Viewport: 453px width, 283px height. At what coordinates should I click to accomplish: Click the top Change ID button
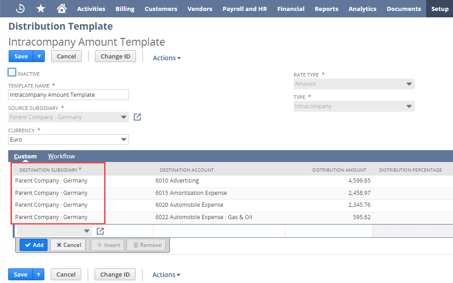(x=115, y=56)
